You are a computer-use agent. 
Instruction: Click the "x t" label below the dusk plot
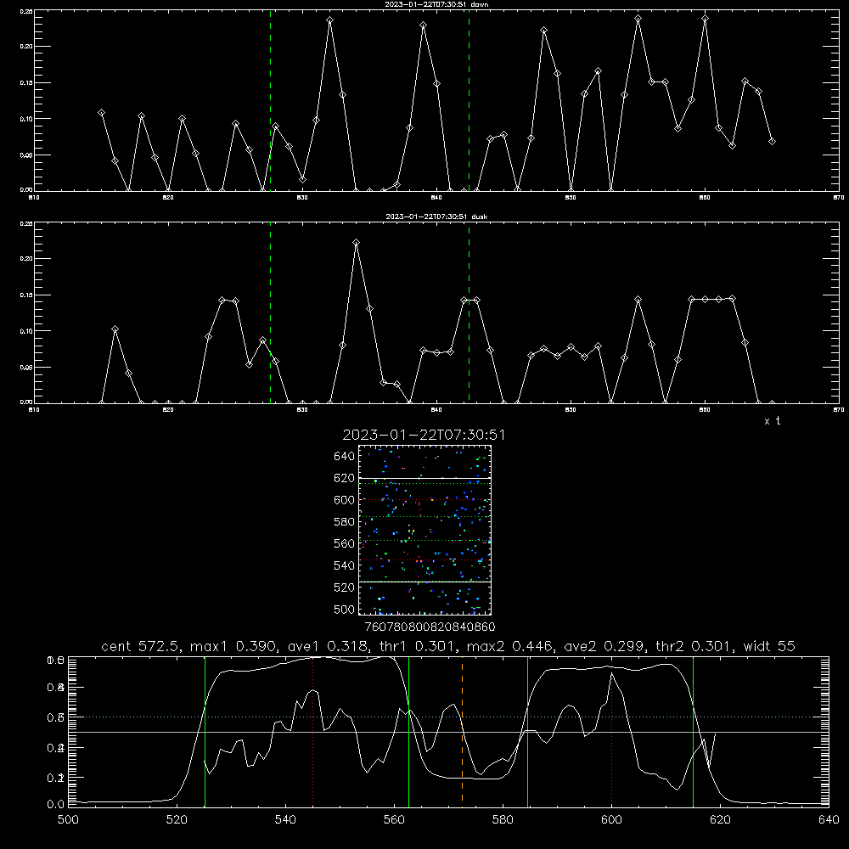click(772, 421)
